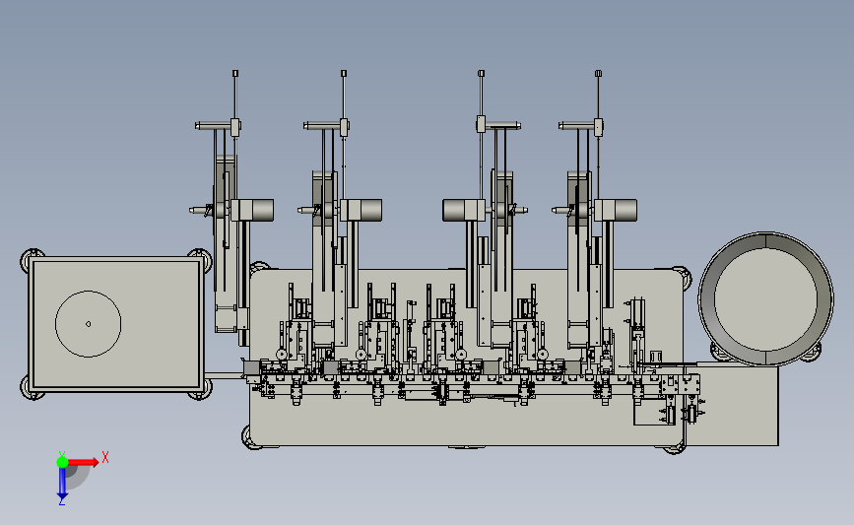Select the round vibratory bowl feeder
The width and height of the screenshot is (854, 525).
765,299
